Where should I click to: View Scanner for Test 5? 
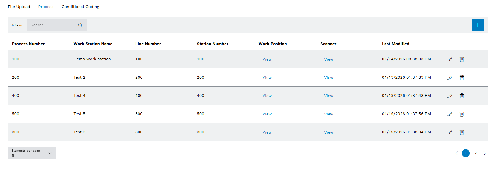click(329, 114)
